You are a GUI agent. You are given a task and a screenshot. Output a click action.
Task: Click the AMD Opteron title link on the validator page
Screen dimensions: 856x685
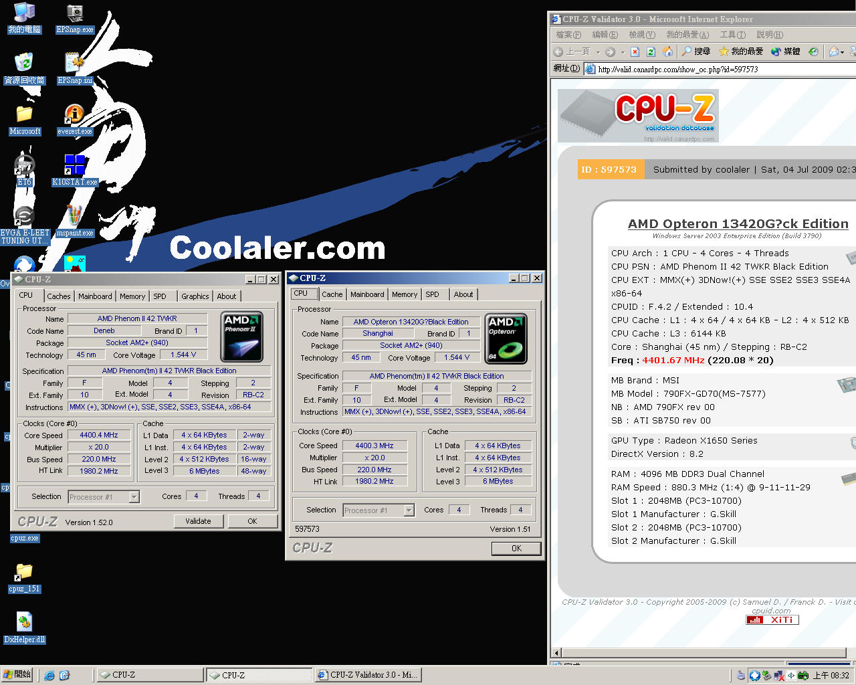click(x=738, y=224)
